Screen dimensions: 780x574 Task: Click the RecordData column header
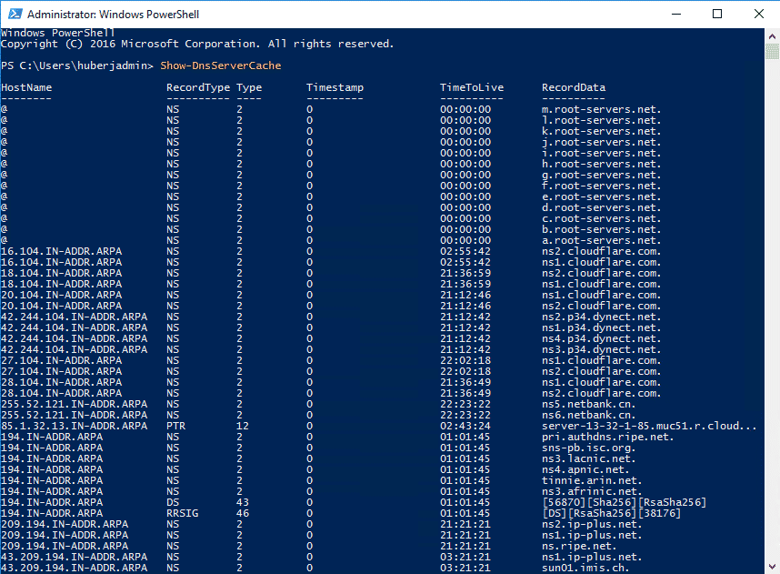pos(574,87)
